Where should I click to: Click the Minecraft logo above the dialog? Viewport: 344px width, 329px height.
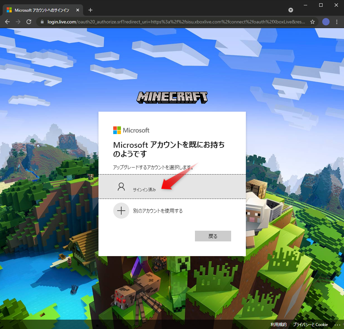[172, 97]
